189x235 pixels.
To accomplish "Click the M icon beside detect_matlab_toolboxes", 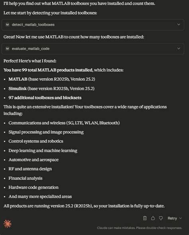I will (x=8, y=25).
